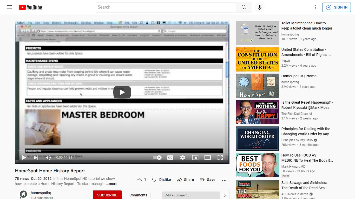Open 'Principles for Dealing with the' title
This screenshot has height=199, width=355.
point(306,131)
